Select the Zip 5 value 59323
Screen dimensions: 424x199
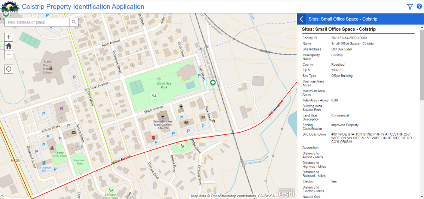coord(336,70)
